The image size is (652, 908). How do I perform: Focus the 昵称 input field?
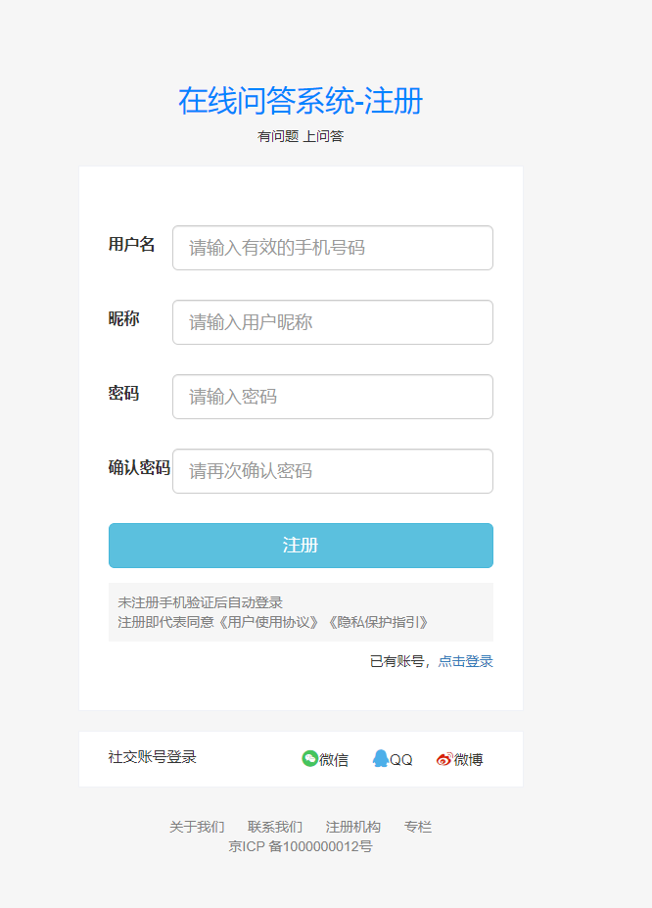[333, 322]
